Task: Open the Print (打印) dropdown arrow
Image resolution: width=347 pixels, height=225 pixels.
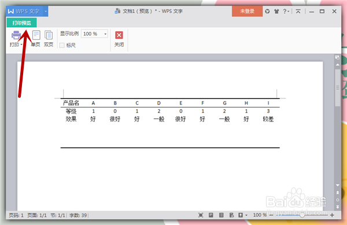Action: 21,45
